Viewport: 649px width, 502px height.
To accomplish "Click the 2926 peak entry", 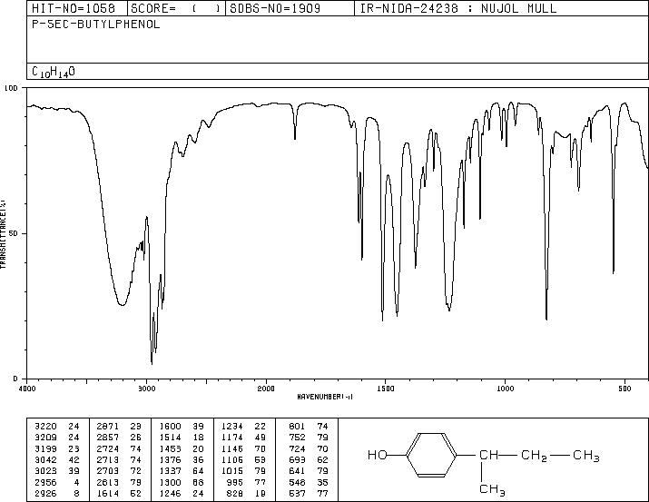I will coord(56,494).
